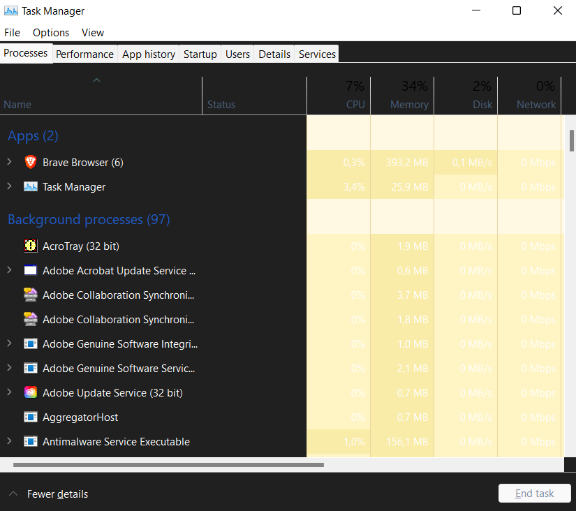Click the 1,9 MB memory value
The height and width of the screenshot is (511, 576).
[413, 246]
